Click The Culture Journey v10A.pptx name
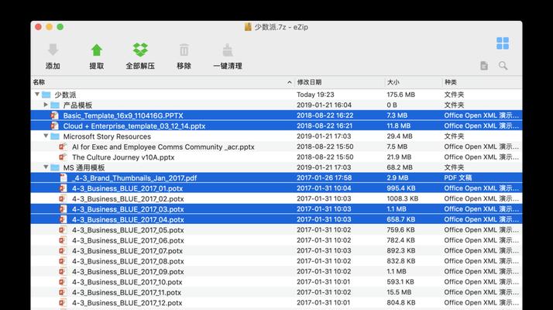This screenshot has width=553, height=310. (x=123, y=157)
